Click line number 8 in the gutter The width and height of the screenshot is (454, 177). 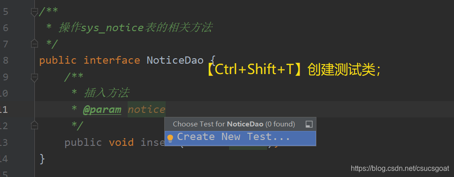[5, 61]
